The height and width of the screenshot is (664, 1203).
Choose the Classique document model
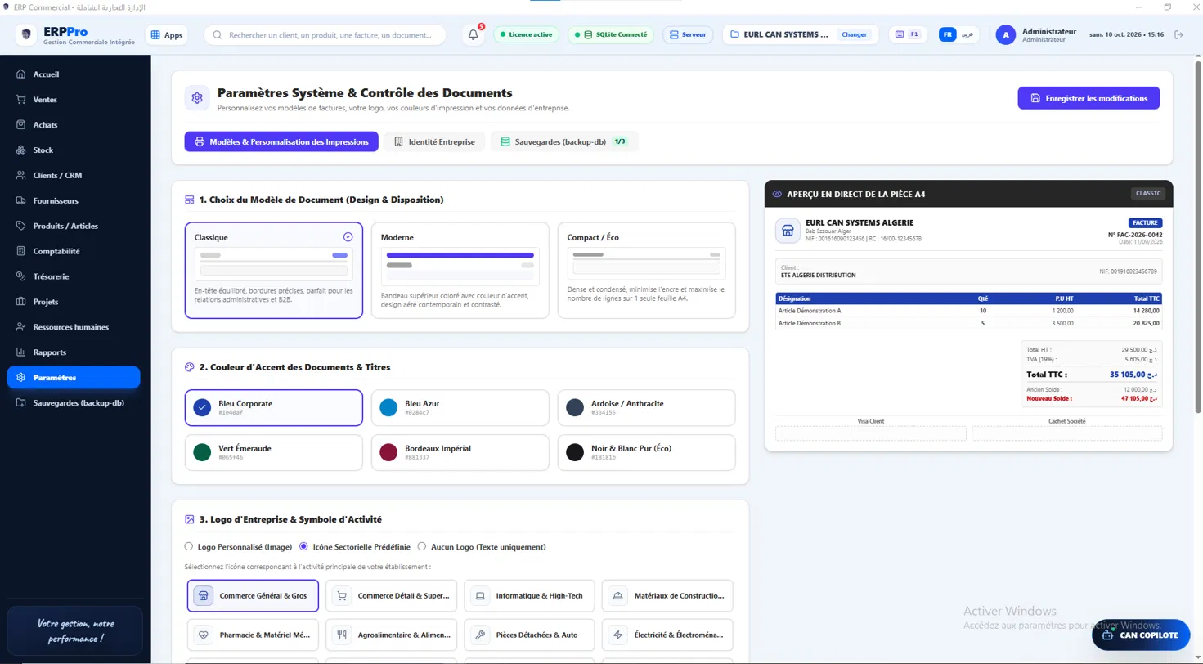(x=274, y=270)
